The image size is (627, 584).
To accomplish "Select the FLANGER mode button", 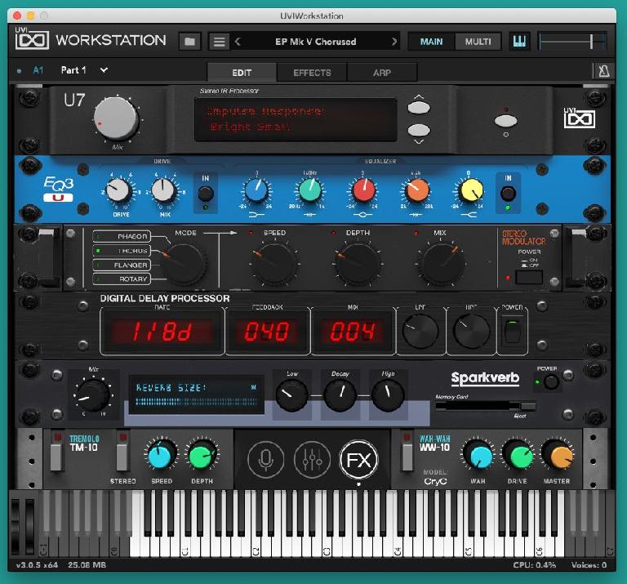I will (x=122, y=265).
